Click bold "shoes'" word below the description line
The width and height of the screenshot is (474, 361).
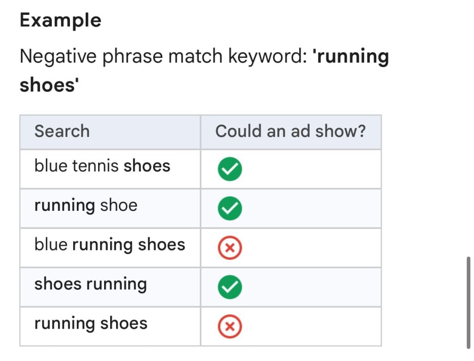[48, 86]
